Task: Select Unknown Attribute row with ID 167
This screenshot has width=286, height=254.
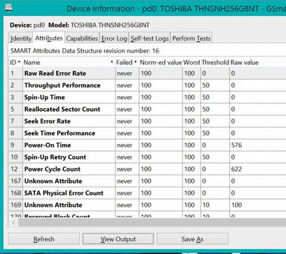Action: (x=147, y=181)
